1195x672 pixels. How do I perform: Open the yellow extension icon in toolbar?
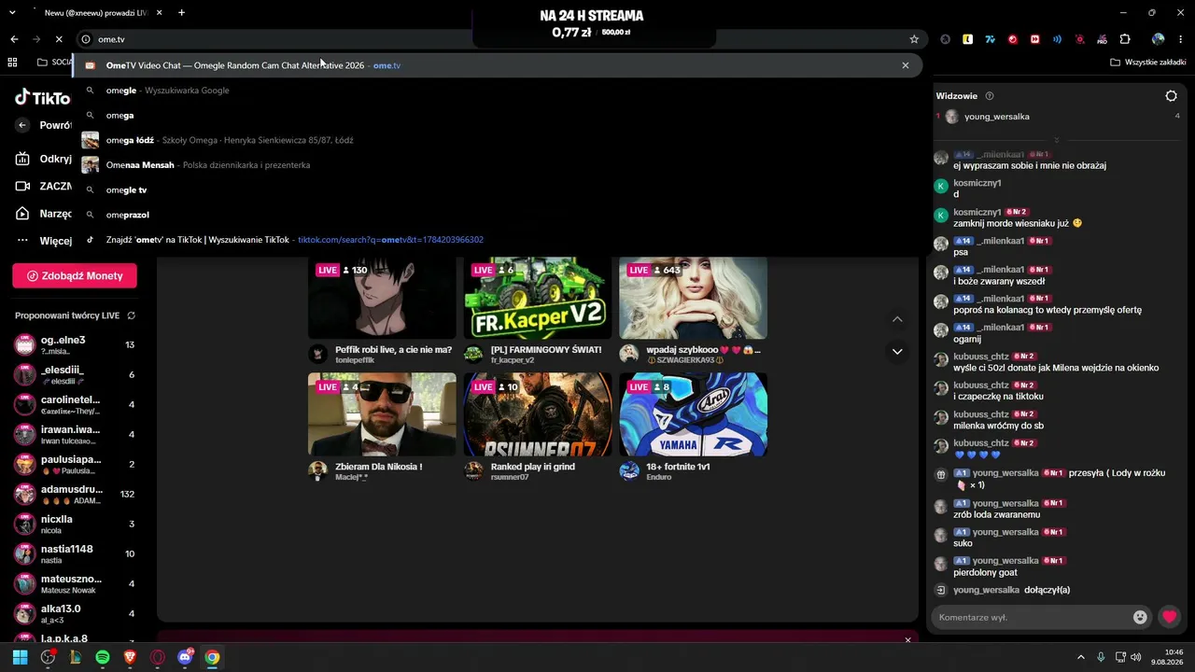(x=968, y=39)
